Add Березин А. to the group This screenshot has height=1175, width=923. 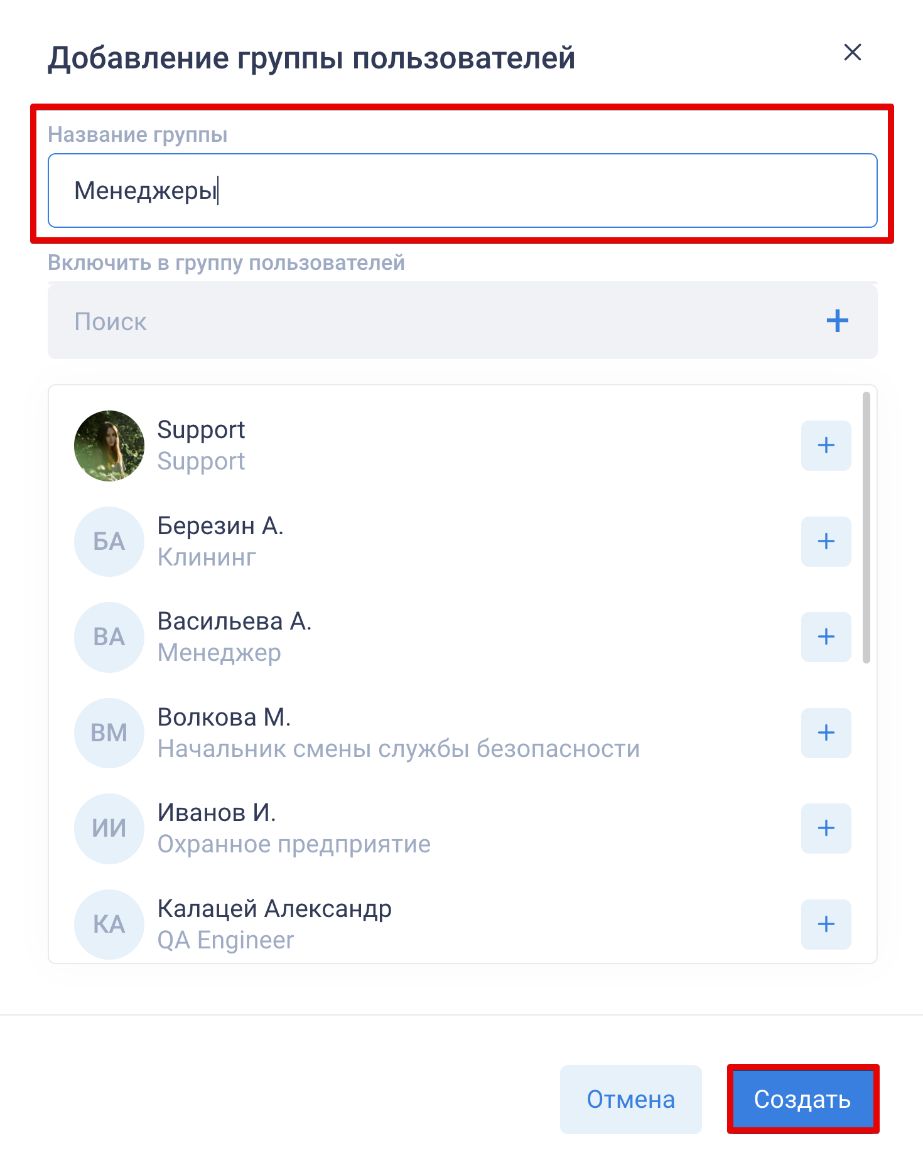(826, 541)
